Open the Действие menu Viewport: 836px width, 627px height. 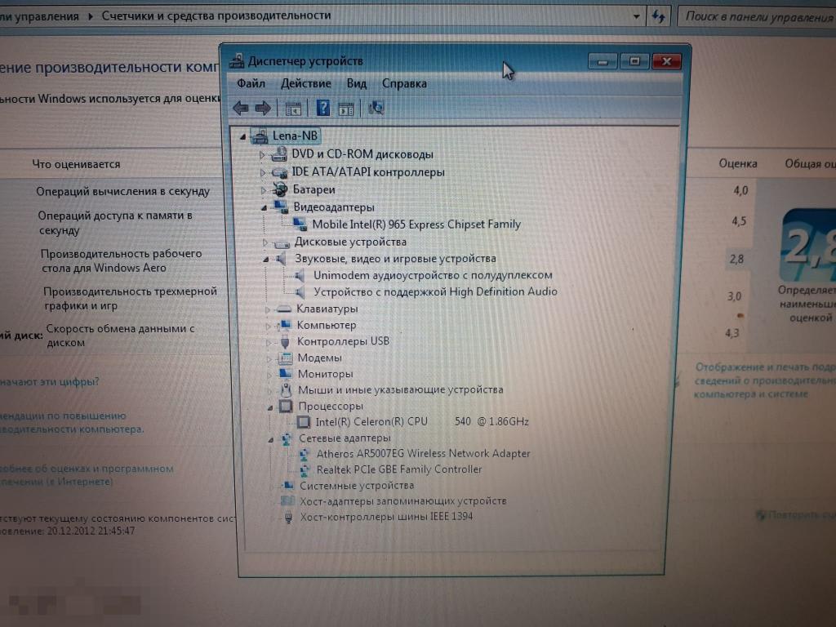(306, 84)
